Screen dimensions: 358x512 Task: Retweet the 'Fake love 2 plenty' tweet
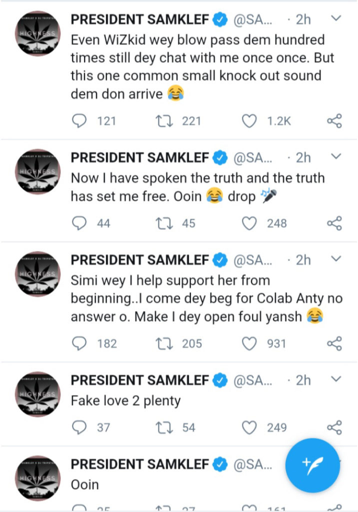pos(163,427)
